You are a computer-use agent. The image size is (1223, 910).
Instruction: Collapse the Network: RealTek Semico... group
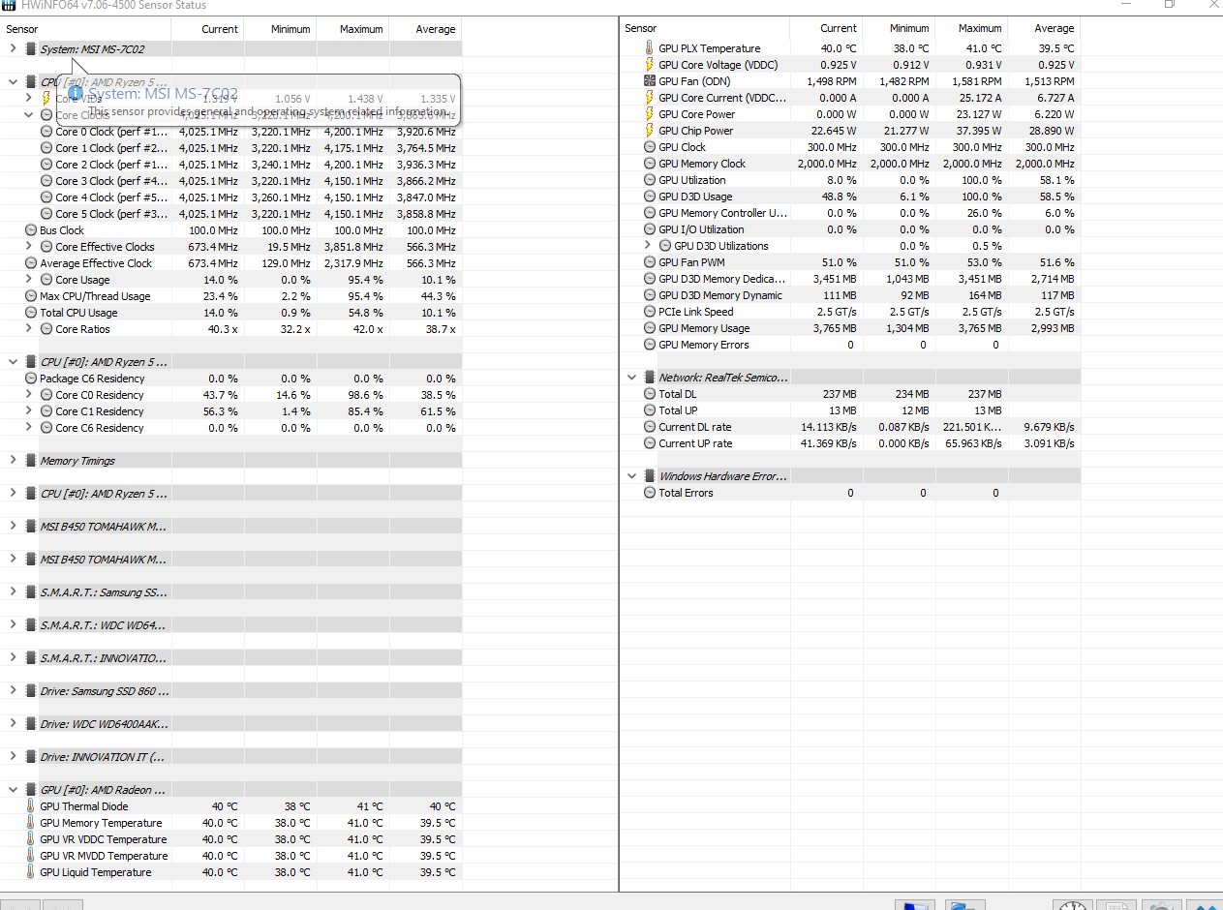631,378
